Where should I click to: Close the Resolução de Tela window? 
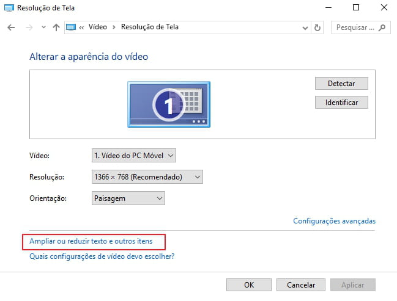384,7
